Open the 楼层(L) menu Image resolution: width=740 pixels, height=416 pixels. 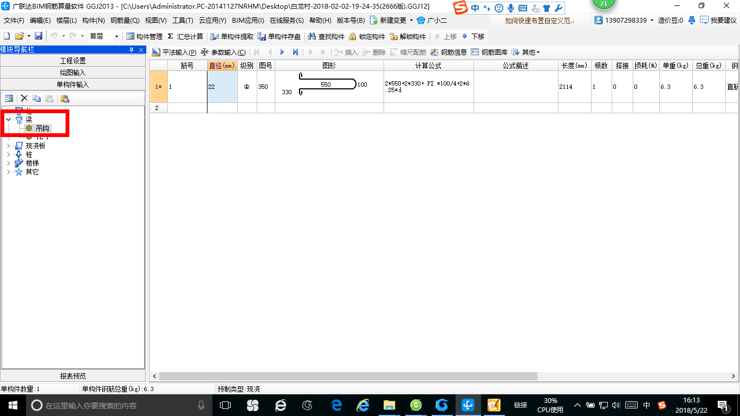pyautogui.click(x=66, y=20)
